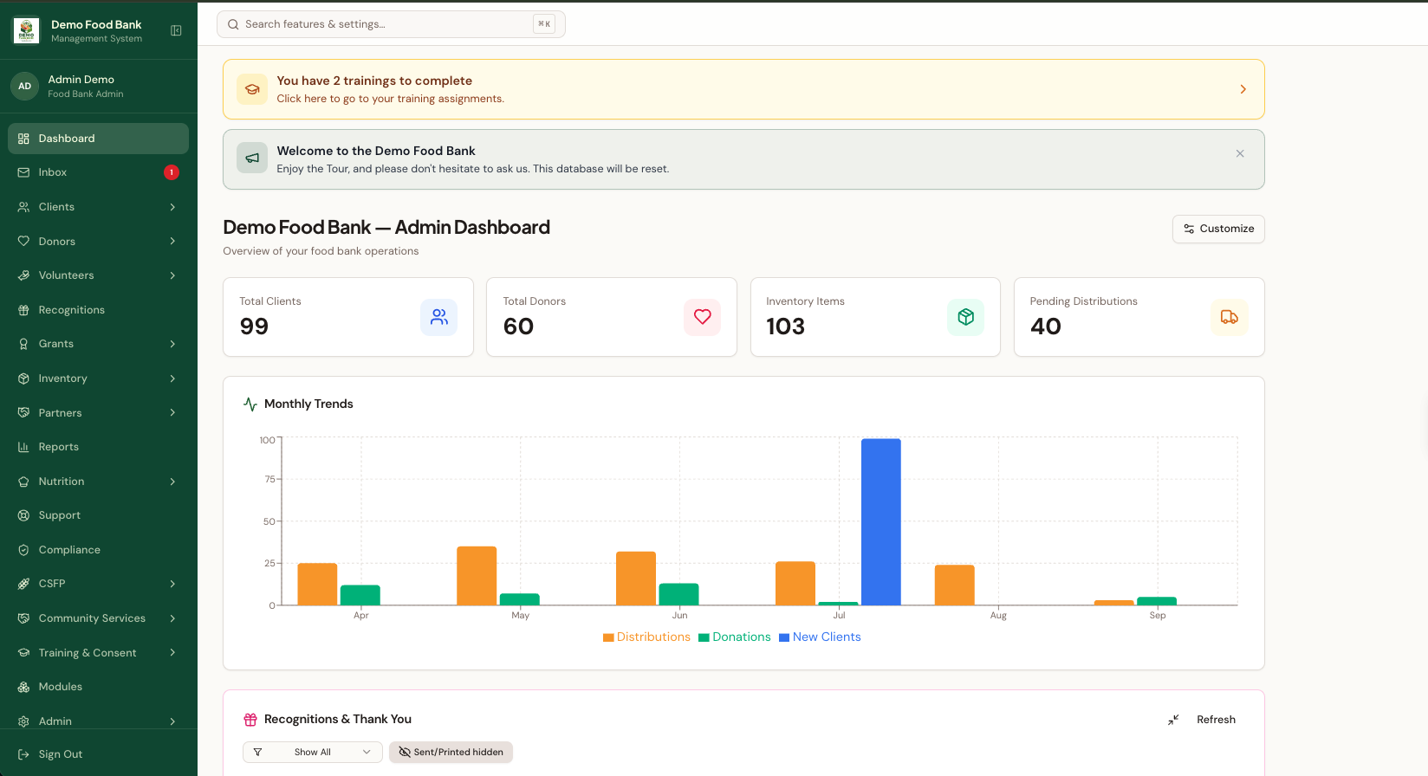Click the Total Clients people icon

pos(439,317)
